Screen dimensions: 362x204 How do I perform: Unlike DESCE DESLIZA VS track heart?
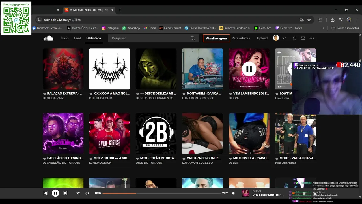tap(137, 94)
